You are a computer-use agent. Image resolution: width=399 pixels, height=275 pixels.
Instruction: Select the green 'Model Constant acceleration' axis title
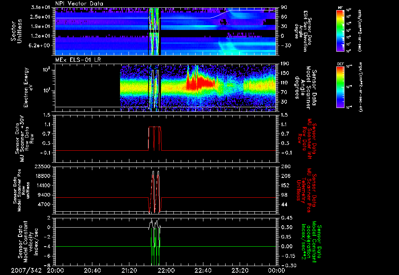(312, 242)
